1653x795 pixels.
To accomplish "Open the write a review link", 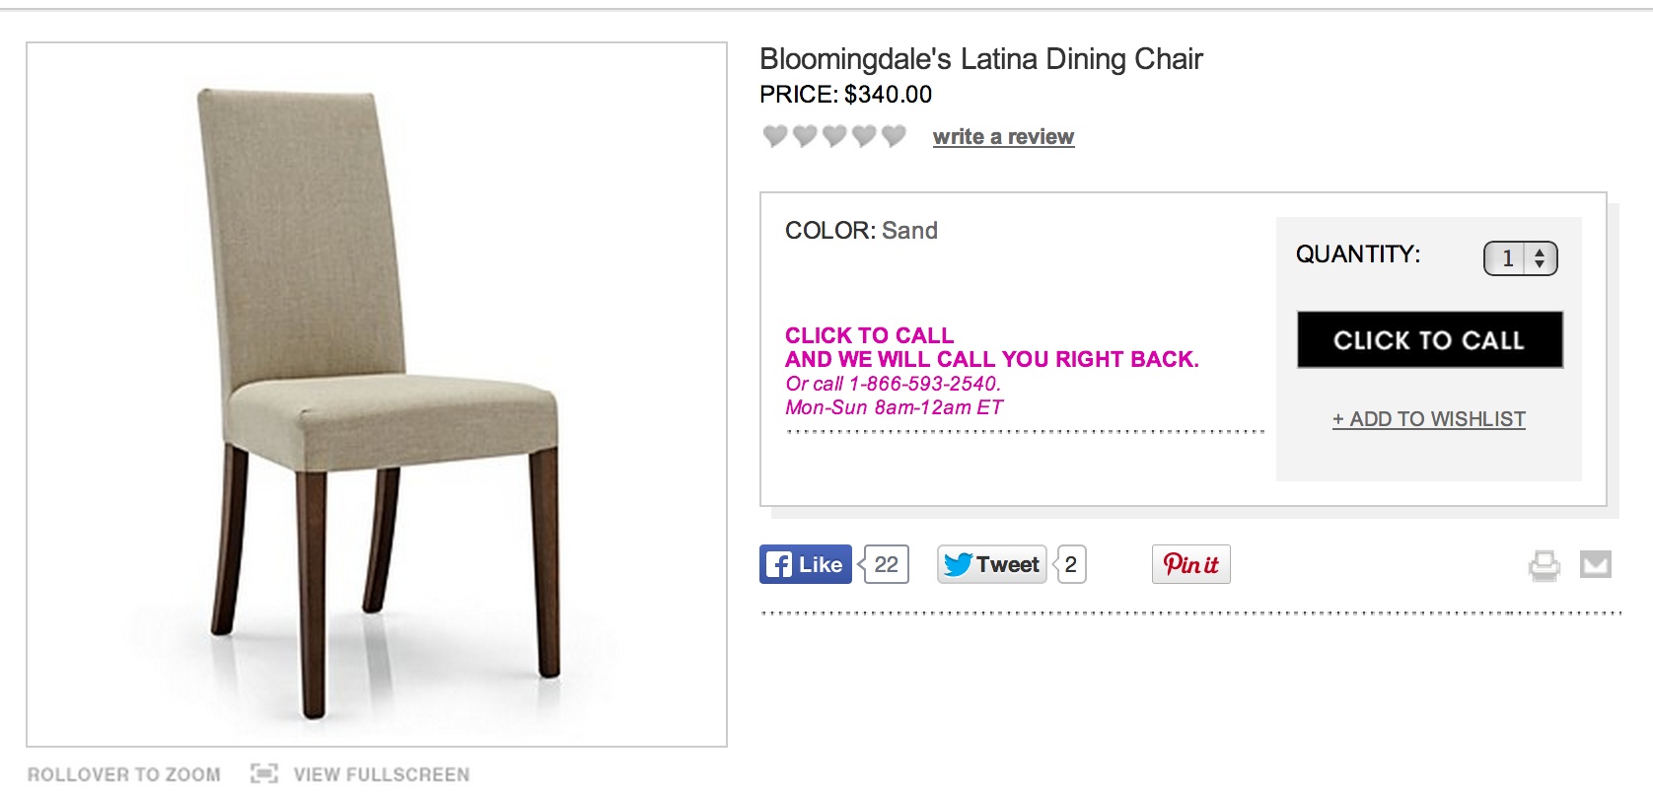I will pos(1003,137).
